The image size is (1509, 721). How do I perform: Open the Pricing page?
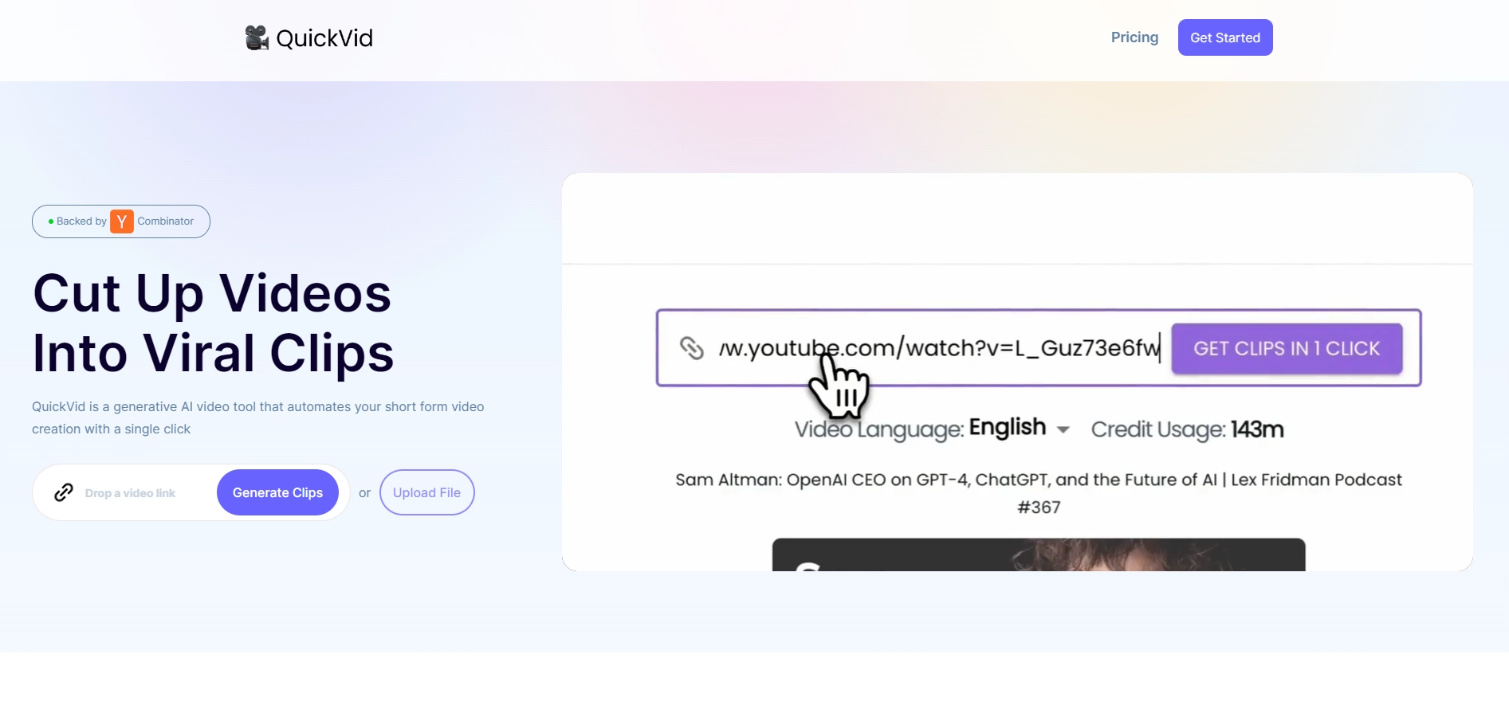1134,37
